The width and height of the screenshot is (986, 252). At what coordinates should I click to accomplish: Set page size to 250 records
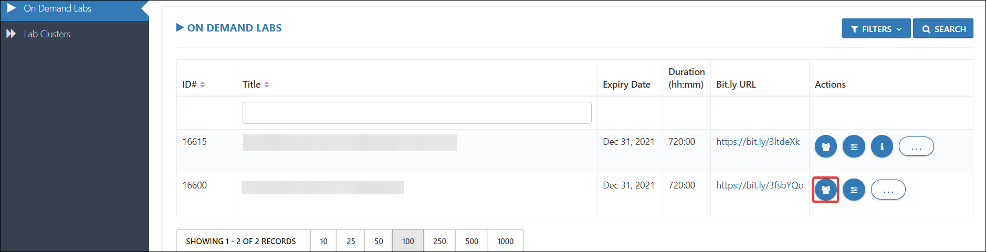click(x=439, y=241)
